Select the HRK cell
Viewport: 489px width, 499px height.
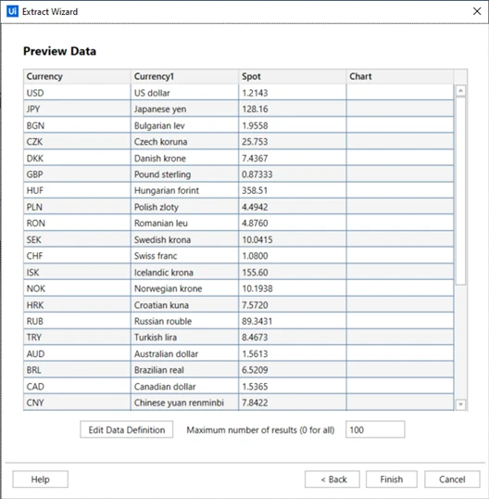77,305
